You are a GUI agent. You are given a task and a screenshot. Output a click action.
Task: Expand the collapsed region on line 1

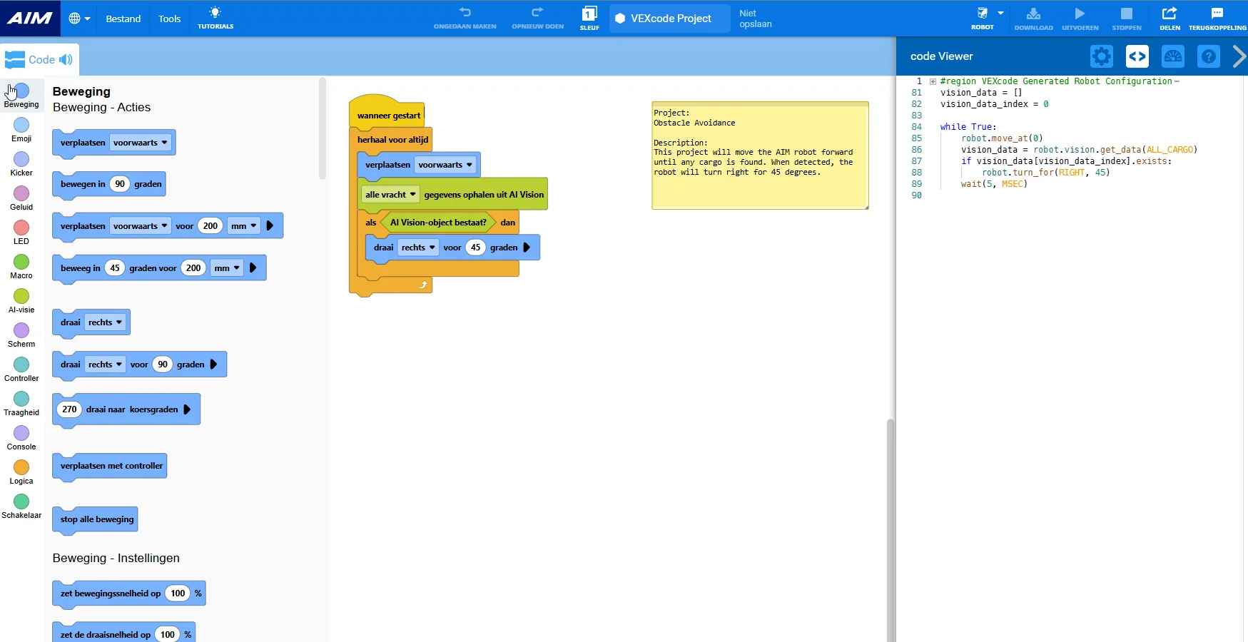[x=933, y=81]
